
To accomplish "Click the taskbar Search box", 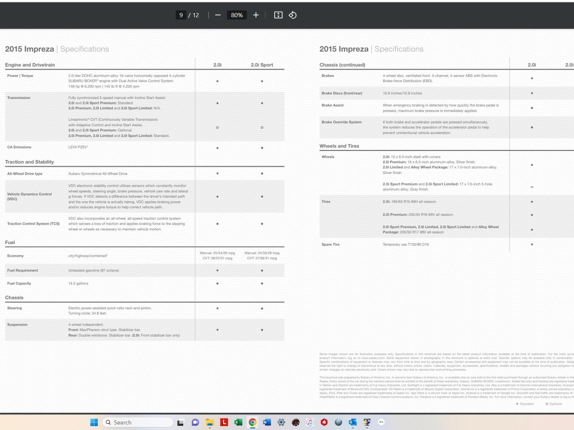I will click(x=137, y=422).
